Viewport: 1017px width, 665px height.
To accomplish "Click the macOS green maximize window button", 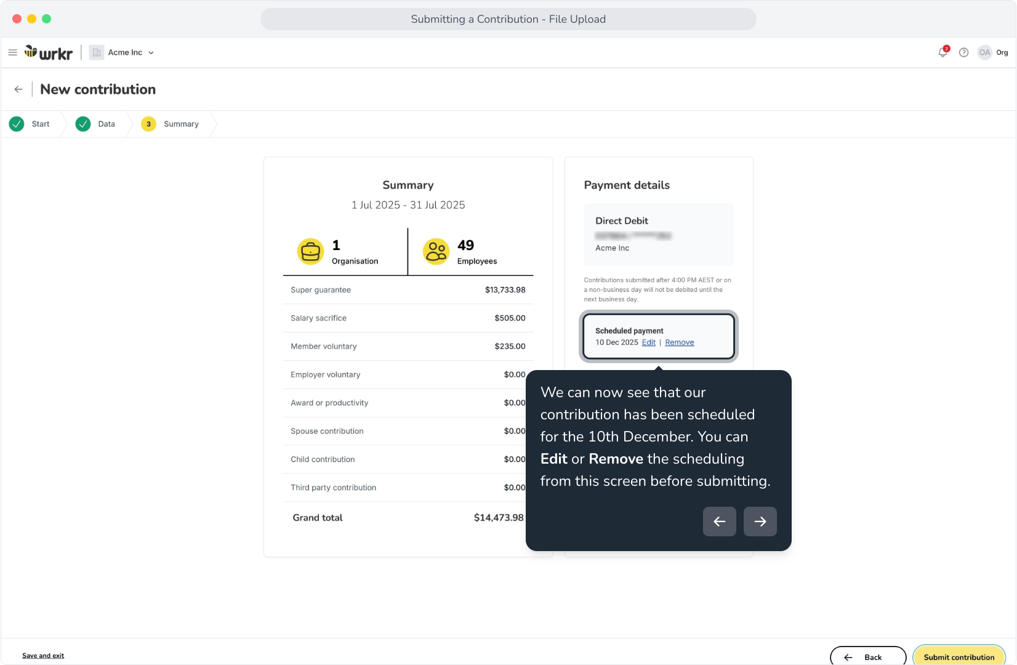I will (x=47, y=19).
